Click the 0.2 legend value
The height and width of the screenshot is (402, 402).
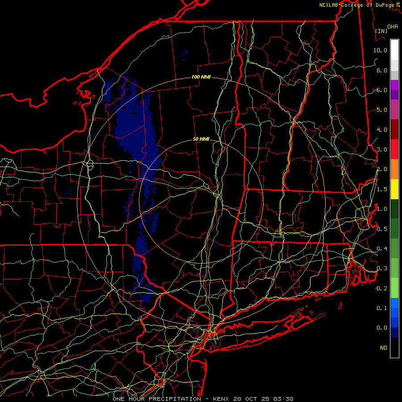click(382, 288)
